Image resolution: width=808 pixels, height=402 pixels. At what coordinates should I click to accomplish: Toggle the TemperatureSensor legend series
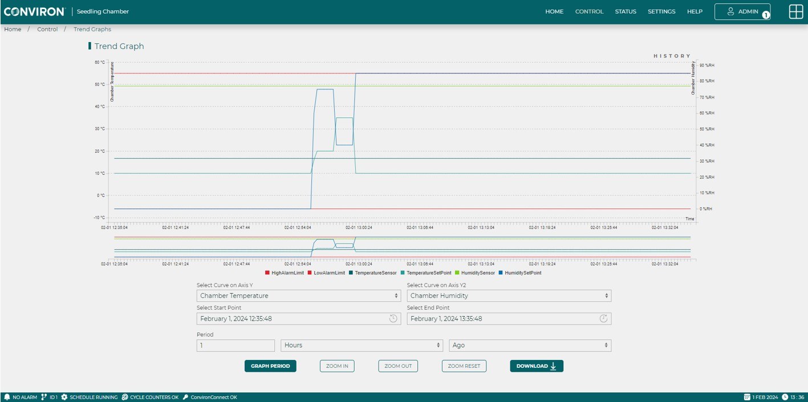click(373, 273)
